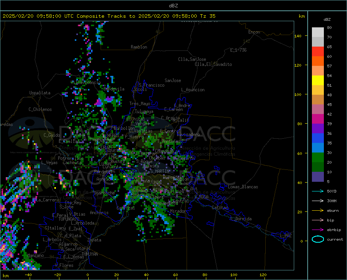Click the gray 70-80 dBZ color swatch
The image size is (347, 280).
(x=318, y=32)
